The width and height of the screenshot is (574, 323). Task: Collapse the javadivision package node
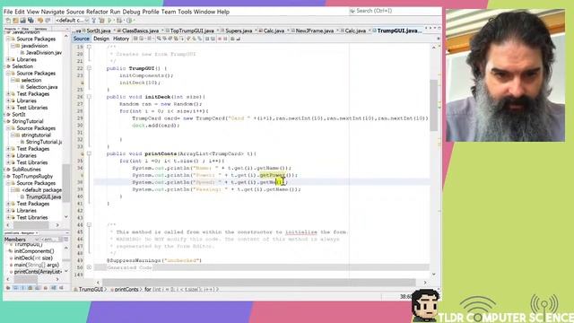13,46
